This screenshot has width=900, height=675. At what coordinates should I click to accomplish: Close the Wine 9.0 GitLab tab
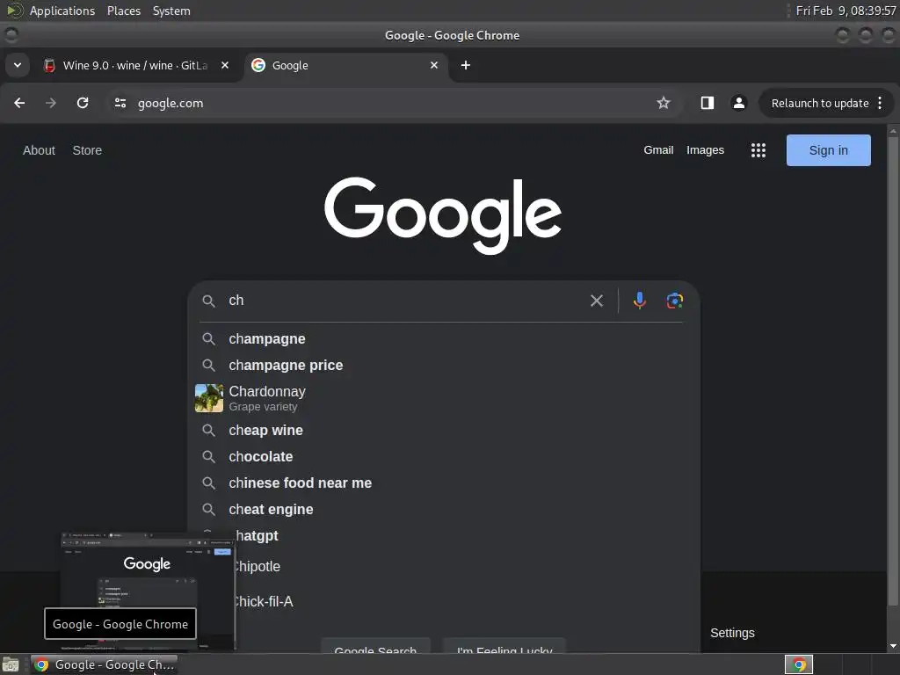coord(225,65)
